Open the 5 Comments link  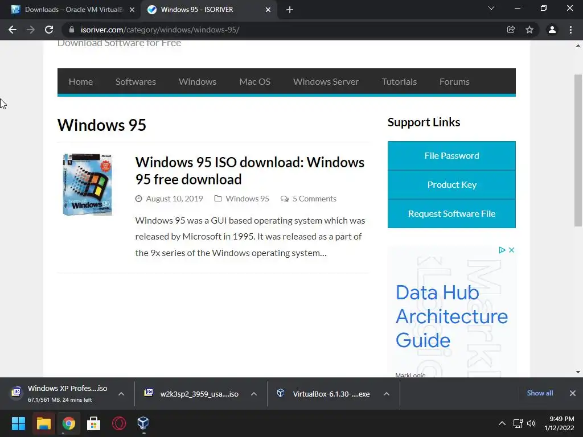click(x=314, y=199)
